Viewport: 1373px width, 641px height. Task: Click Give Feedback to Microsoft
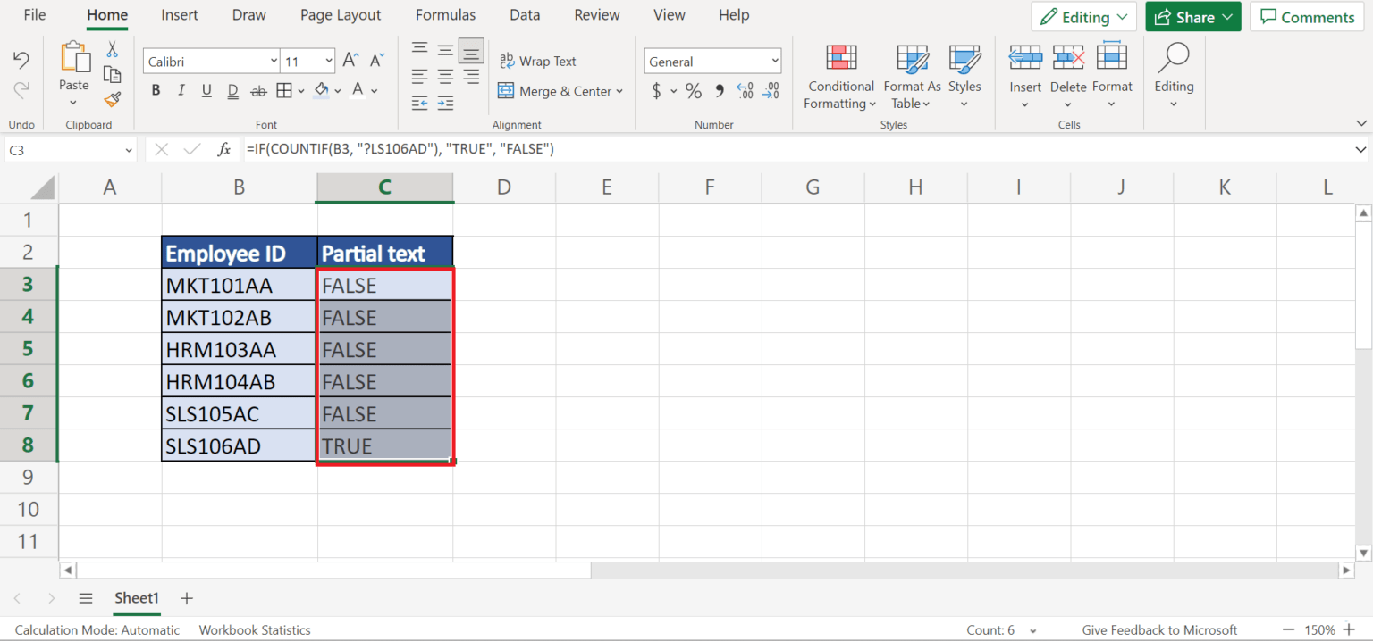1159,629
